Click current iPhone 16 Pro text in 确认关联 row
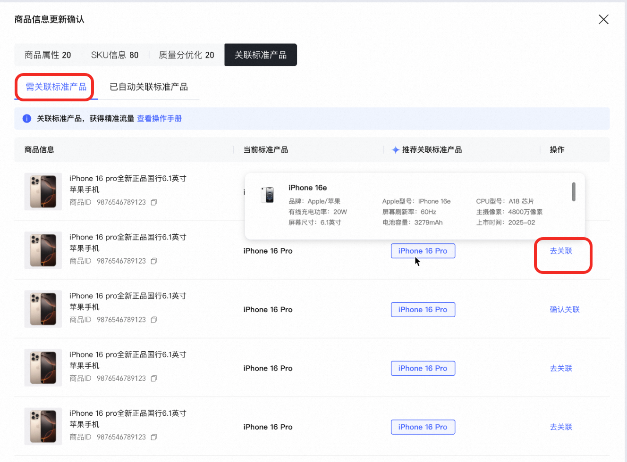The width and height of the screenshot is (627, 462). click(x=268, y=310)
